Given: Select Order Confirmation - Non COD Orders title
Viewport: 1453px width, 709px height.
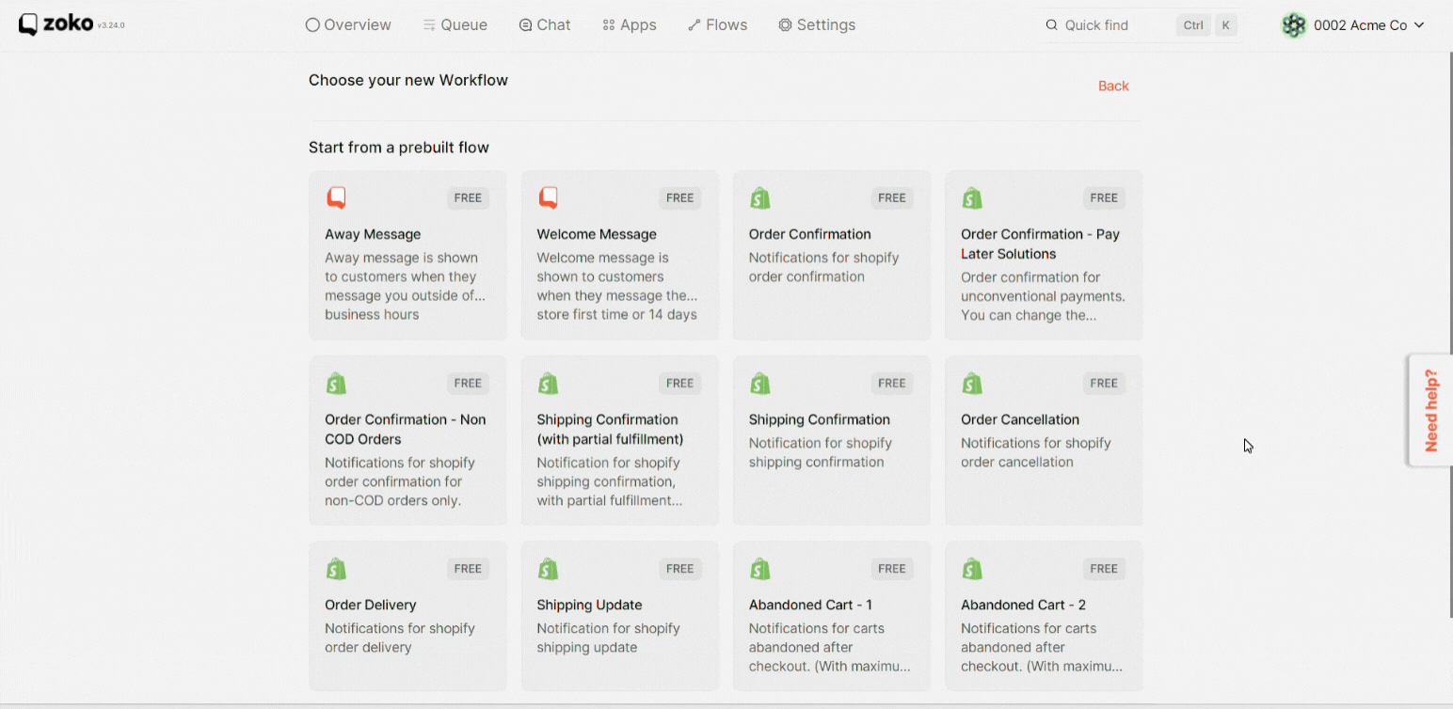Looking at the screenshot, I should click(406, 429).
